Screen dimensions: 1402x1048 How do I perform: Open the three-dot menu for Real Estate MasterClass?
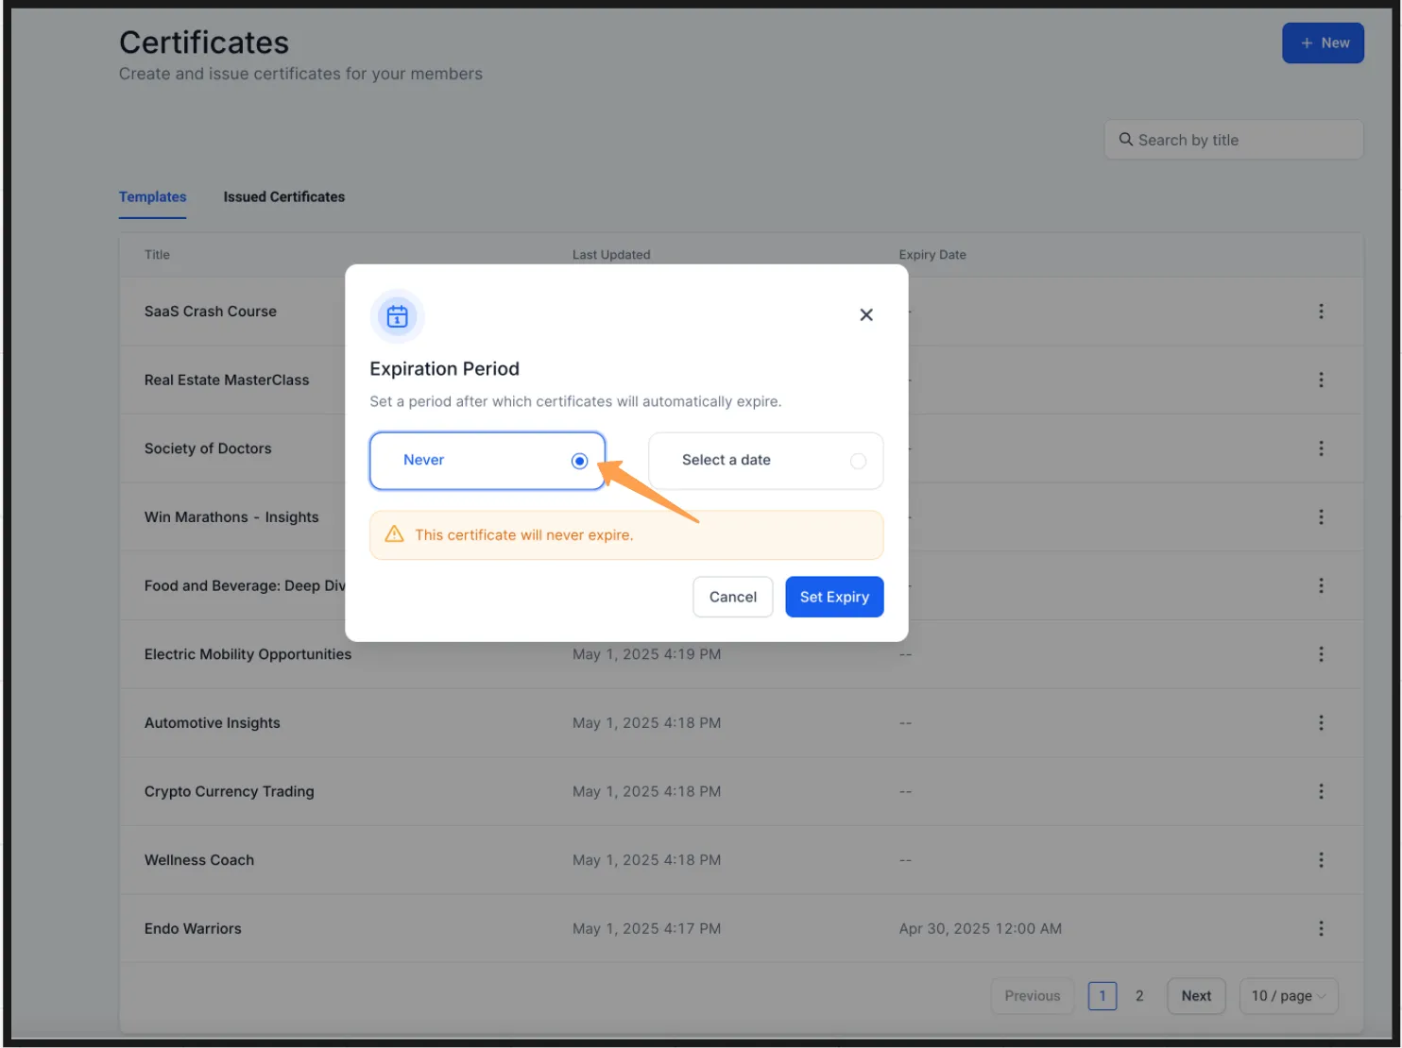(x=1321, y=380)
